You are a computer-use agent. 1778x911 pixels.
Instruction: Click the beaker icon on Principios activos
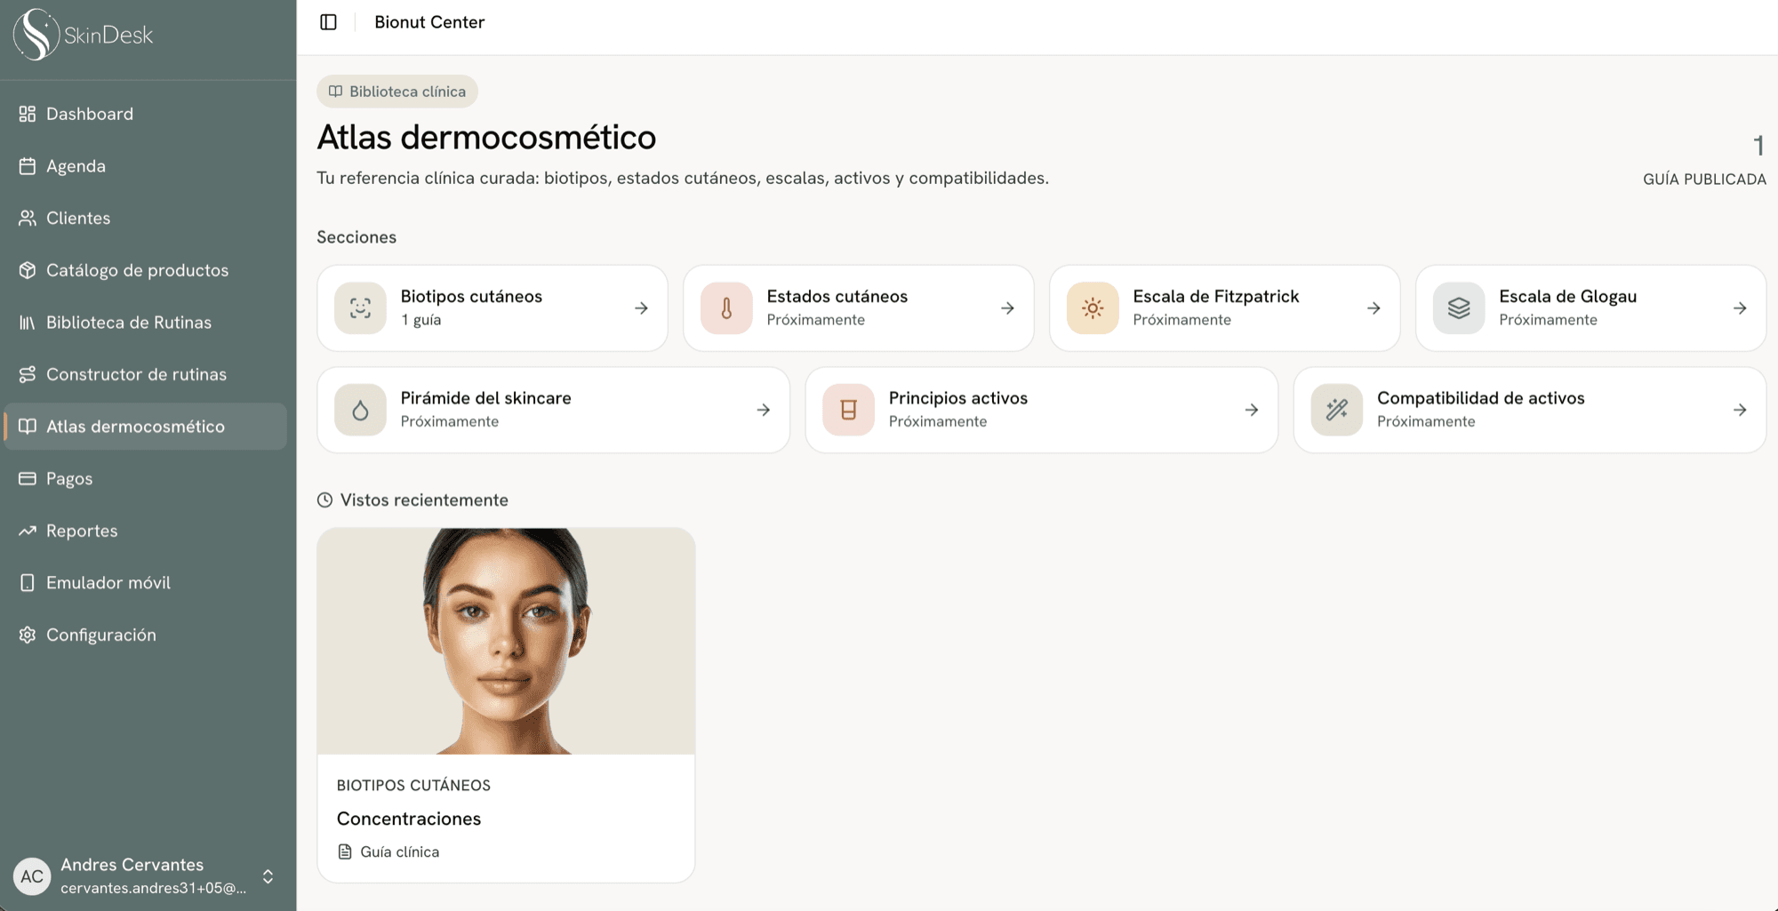coord(848,410)
